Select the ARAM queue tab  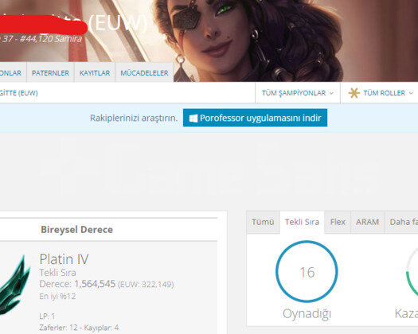[x=367, y=222]
